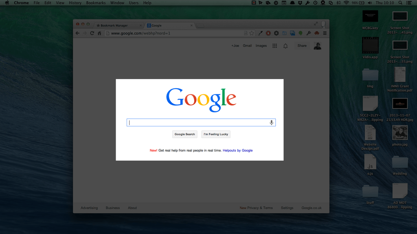Image resolution: width=417 pixels, height=234 pixels.
Task: Start voice search with the microphone icon
Action: click(x=271, y=122)
